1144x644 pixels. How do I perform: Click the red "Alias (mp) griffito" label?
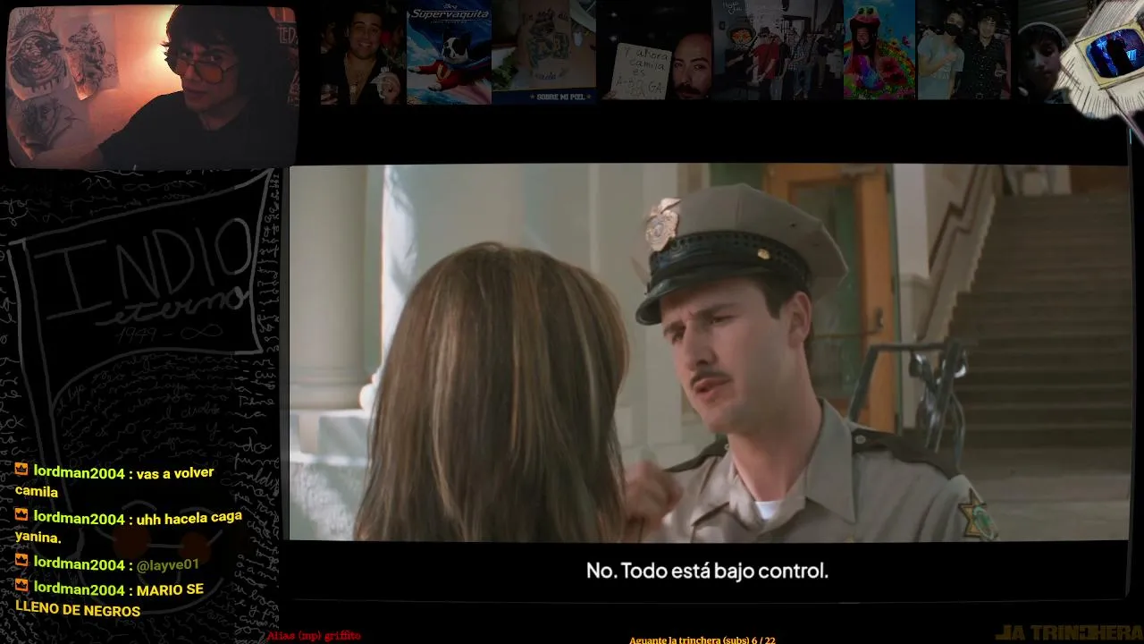(x=314, y=635)
